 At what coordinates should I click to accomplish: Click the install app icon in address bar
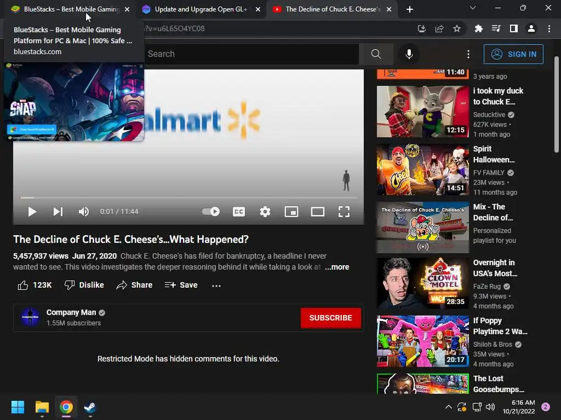[x=422, y=29]
